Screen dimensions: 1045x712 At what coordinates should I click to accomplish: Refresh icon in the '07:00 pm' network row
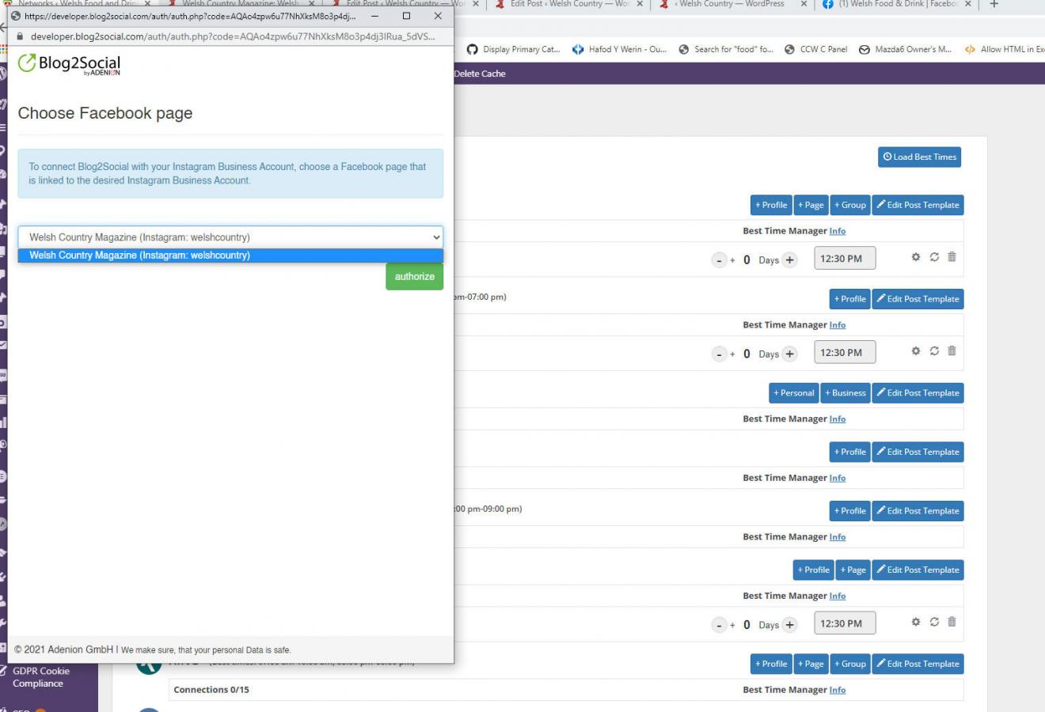tap(934, 351)
